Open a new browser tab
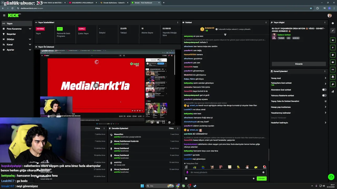The height and width of the screenshot is (189, 337). 163,3
